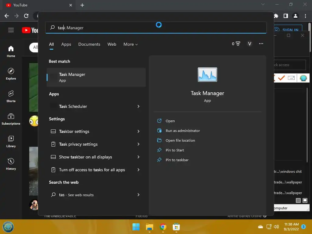
Task: Click the web search magnifier icon
Action: coord(53,195)
